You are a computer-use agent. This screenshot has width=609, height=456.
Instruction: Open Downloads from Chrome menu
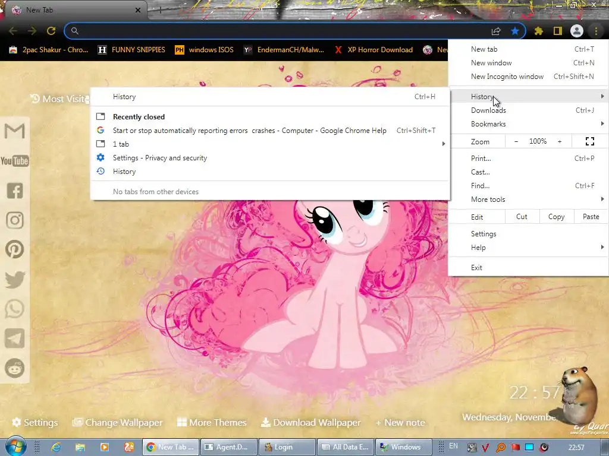tap(528, 110)
